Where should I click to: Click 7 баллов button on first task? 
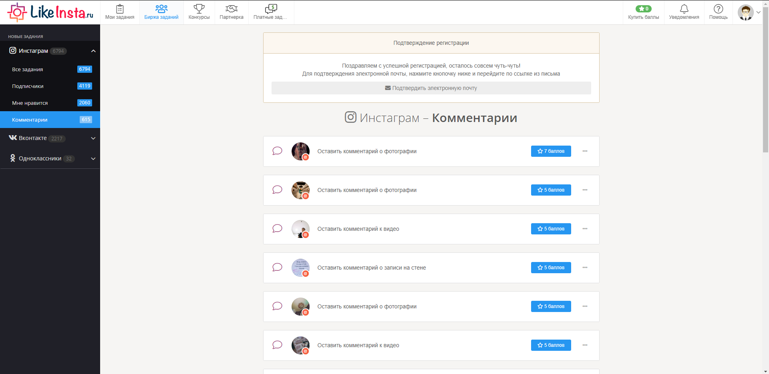pyautogui.click(x=551, y=151)
